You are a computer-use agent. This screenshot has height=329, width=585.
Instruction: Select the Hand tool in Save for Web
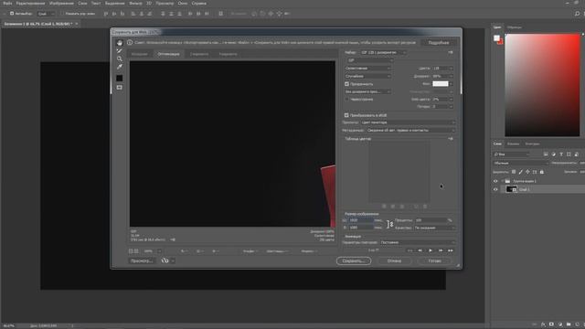[x=120, y=43]
